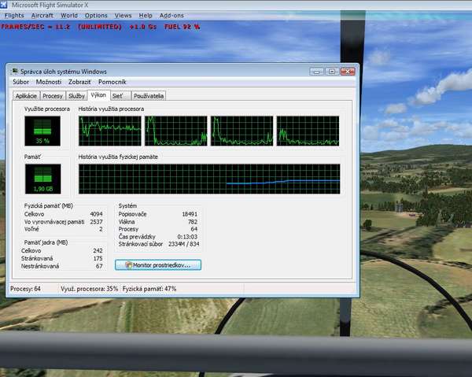
Task: Close the Task Manager window
Action: coord(348,72)
